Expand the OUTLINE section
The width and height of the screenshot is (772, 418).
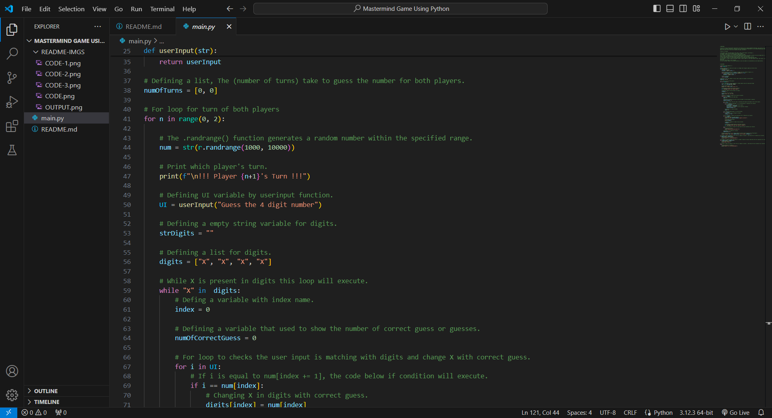(66, 391)
